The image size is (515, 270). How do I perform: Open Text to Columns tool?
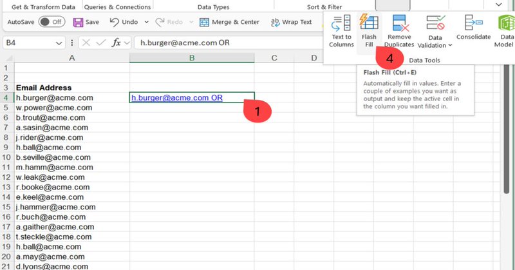point(341,32)
